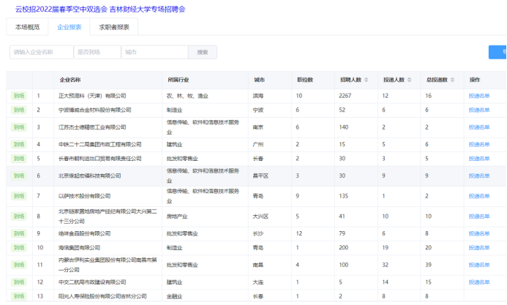Open 投递名单 for 长春市朝利进出口贸易有限责任公司

click(479, 159)
